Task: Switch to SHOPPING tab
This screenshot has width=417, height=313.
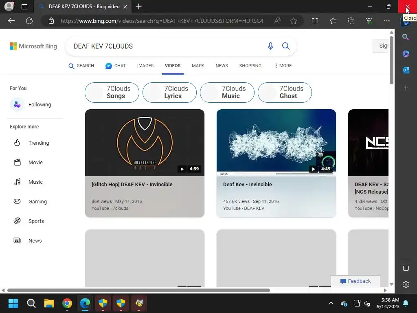Action: point(250,66)
